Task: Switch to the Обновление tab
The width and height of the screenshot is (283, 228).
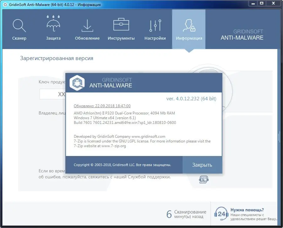Action: (x=87, y=25)
